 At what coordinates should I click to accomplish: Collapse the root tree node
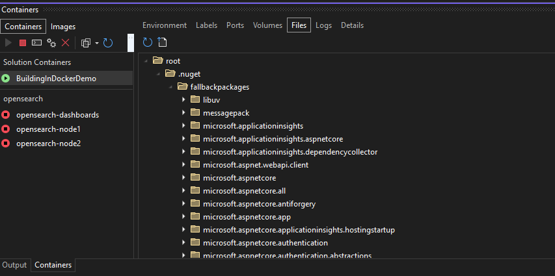146,61
